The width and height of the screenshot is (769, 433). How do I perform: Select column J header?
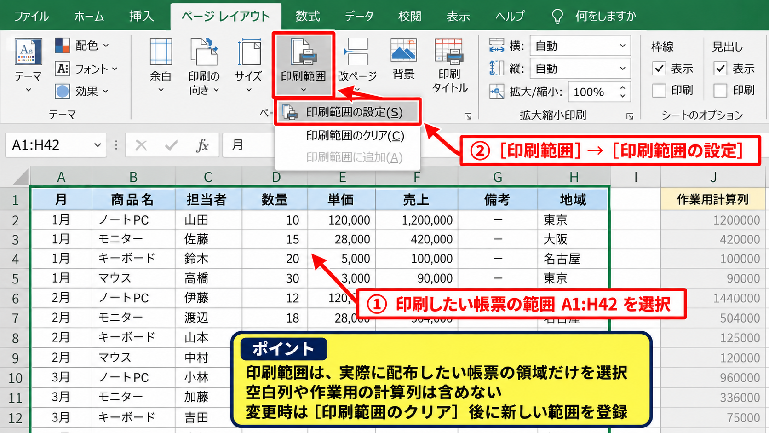click(x=713, y=177)
